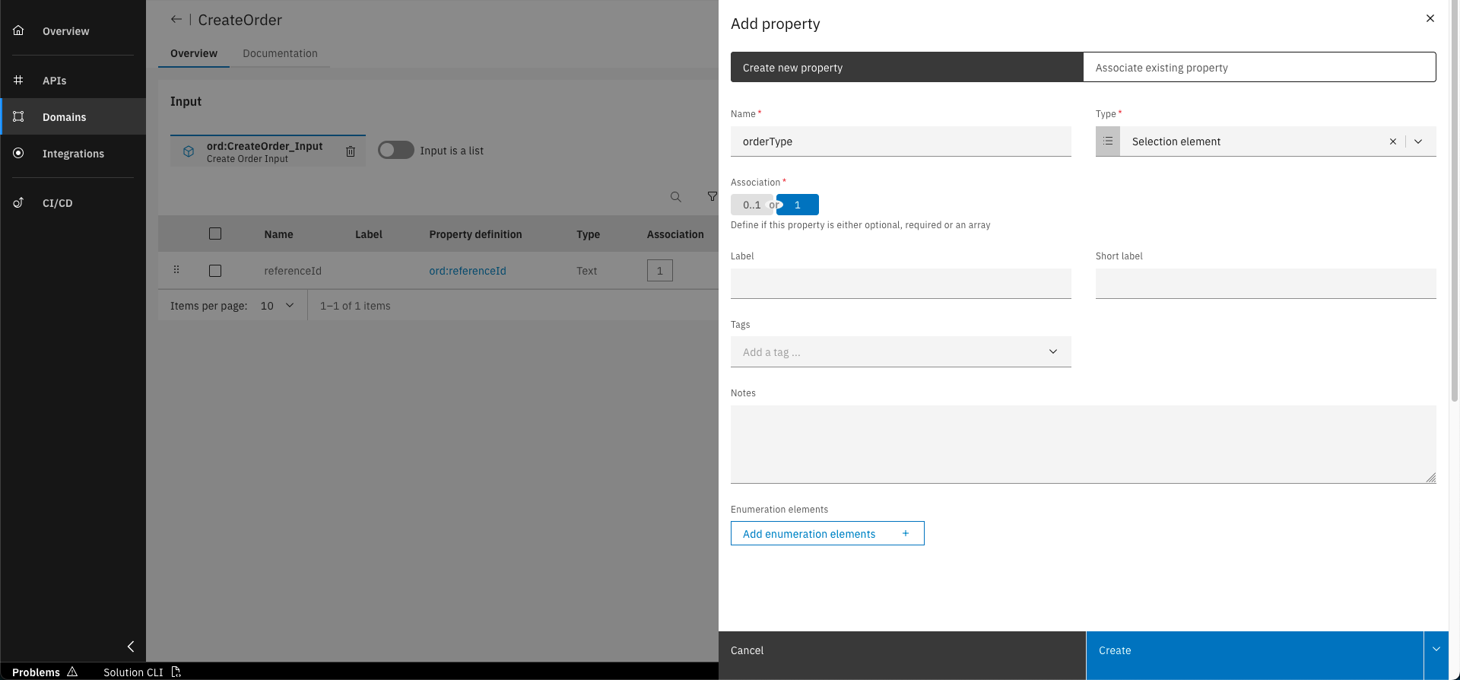
Task: Collapse the sidebar with the chevron icon
Action: 131,647
